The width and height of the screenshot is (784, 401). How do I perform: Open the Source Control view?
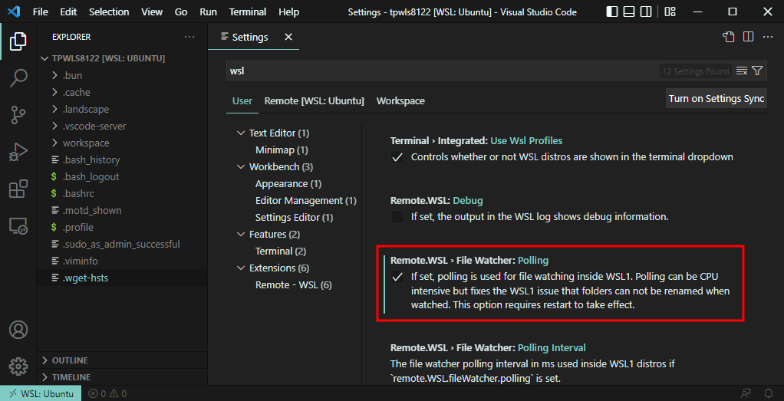tap(18, 115)
